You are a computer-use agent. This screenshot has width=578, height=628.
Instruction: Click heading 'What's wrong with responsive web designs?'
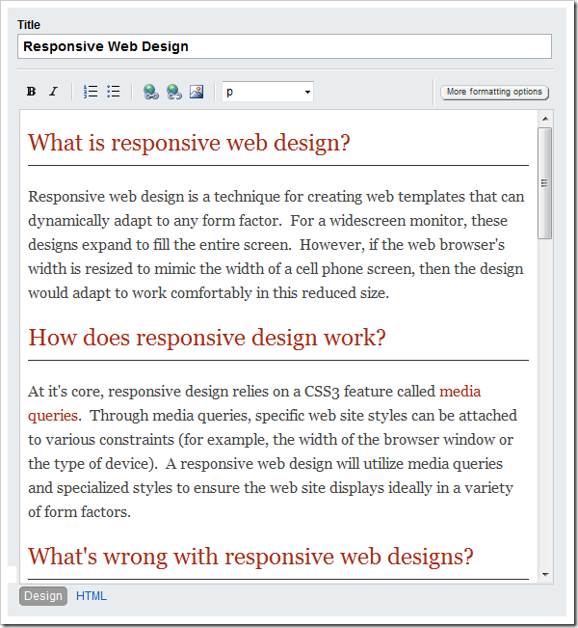[250, 557]
